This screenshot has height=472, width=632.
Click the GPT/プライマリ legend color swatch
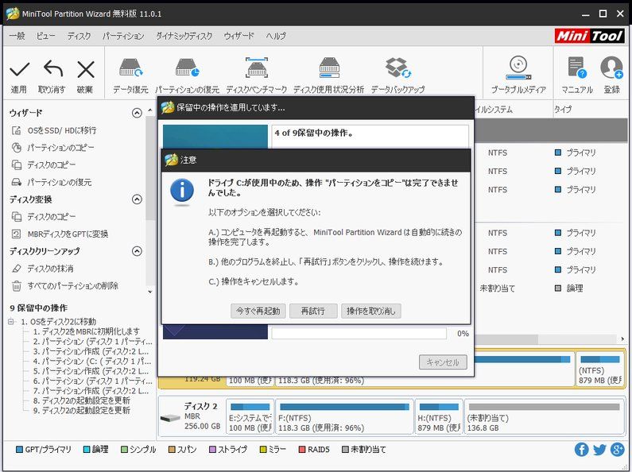[19, 450]
